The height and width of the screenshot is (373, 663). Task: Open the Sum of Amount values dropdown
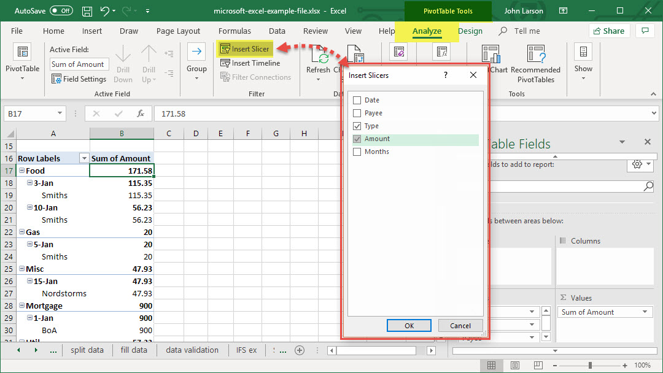click(x=645, y=312)
